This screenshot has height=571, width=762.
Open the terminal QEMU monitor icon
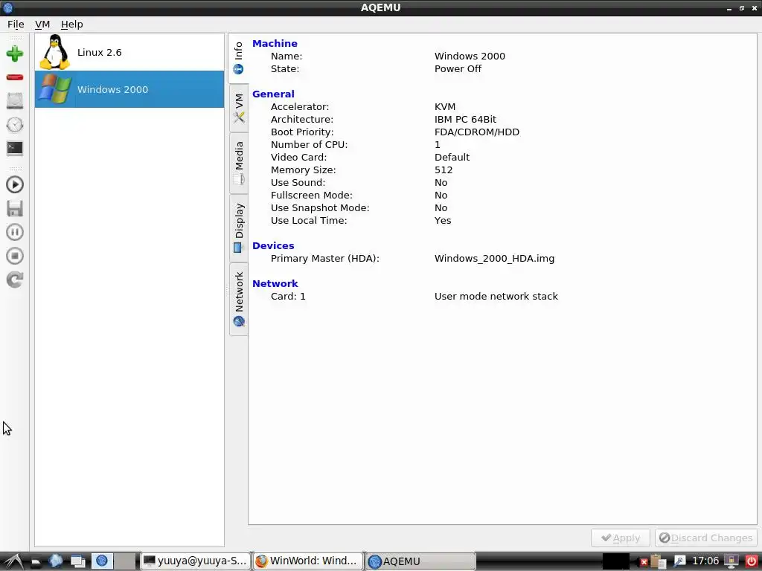15,148
